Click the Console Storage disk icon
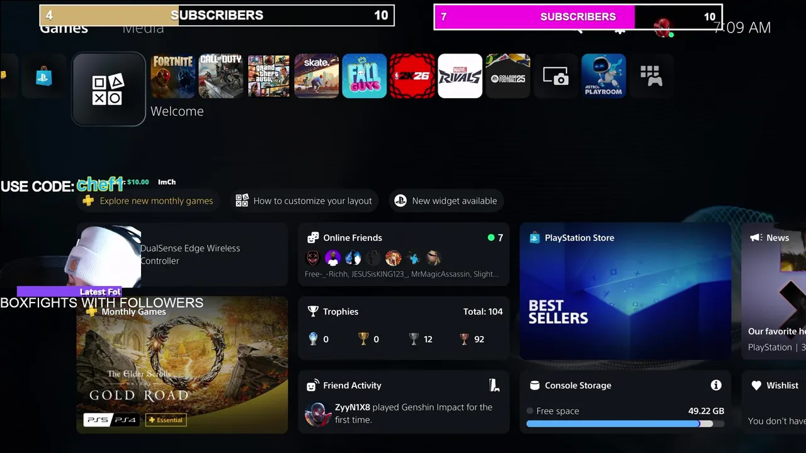 [x=535, y=386]
